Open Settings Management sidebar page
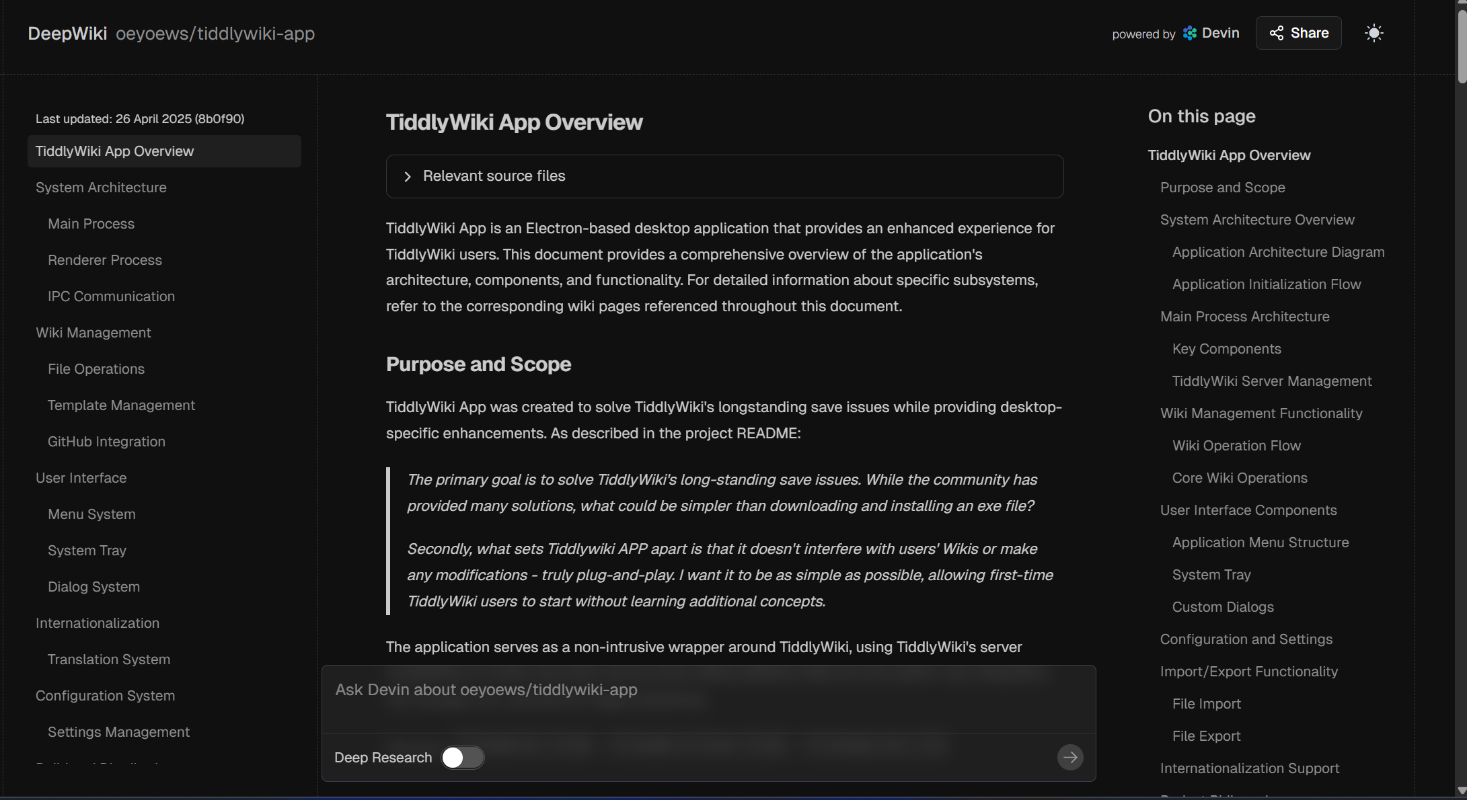Screen dimensions: 1467x800 pyautogui.click(x=118, y=732)
